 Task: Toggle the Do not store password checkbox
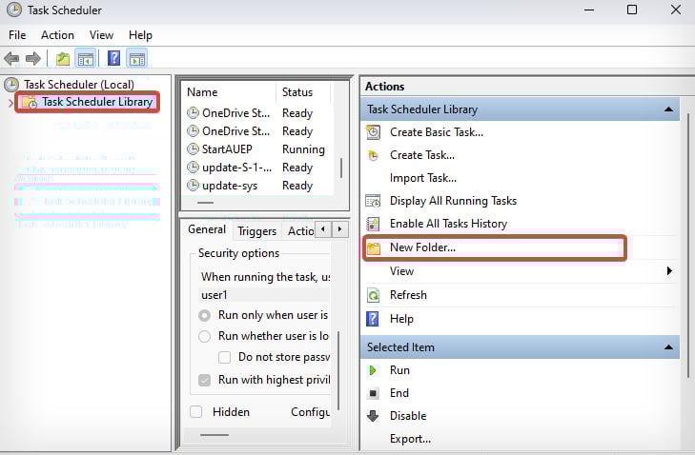click(225, 357)
